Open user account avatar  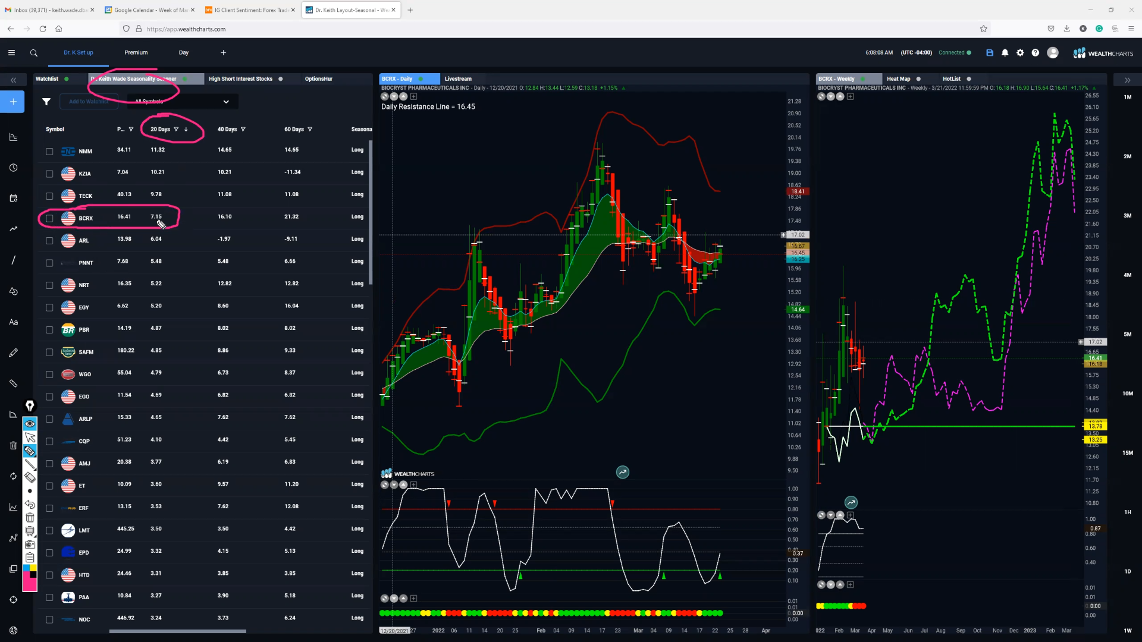[x=1053, y=53]
